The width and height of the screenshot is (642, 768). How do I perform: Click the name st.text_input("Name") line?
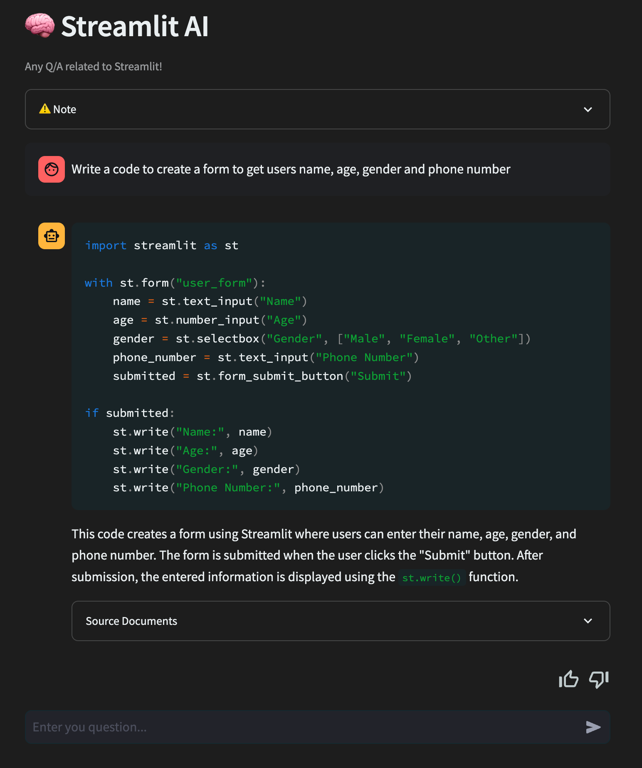[210, 301]
